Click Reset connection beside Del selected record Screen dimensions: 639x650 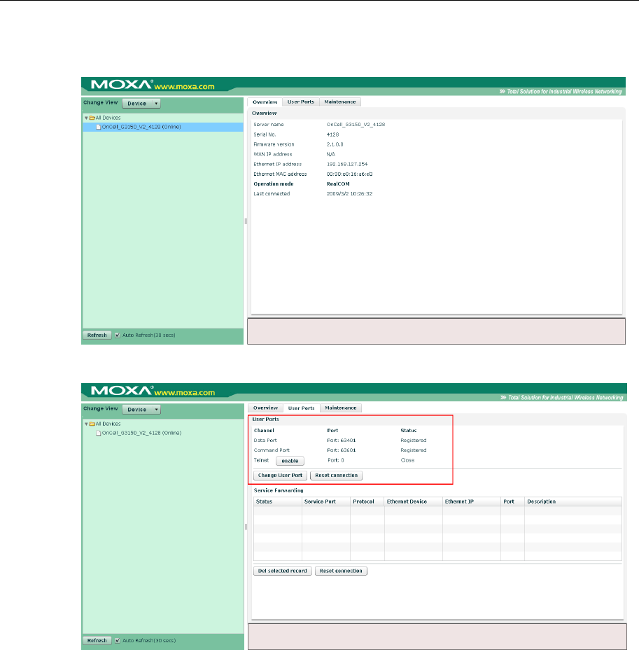point(341,571)
